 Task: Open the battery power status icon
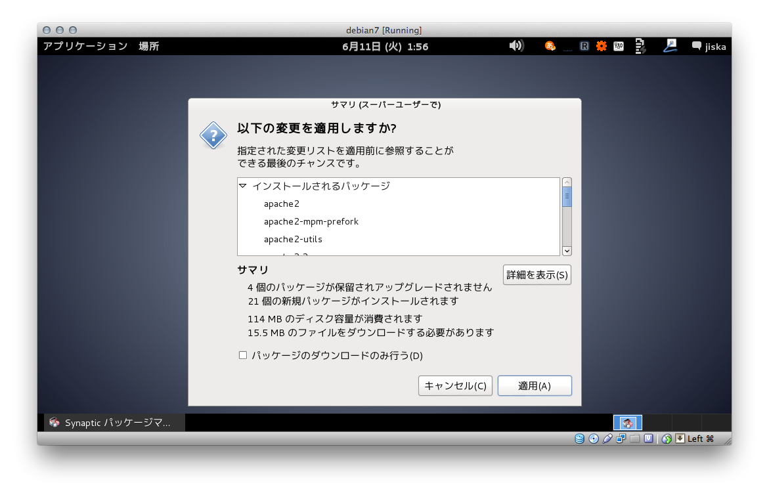[x=640, y=46]
